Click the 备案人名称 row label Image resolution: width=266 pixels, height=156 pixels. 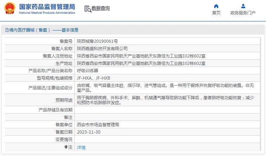point(62,49)
